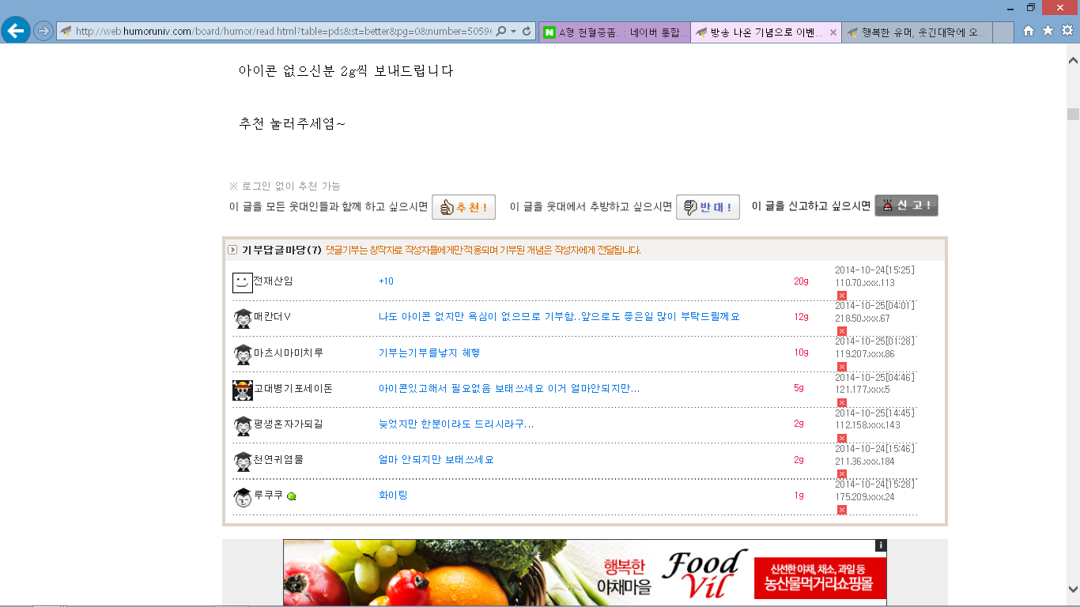1080x607 pixels.
Task: Click 고대병기포세이돈 pirate skull avatar
Action: pyautogui.click(x=243, y=390)
